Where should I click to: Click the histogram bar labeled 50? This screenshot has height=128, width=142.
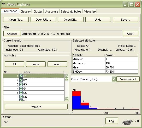(x=76, y=100)
